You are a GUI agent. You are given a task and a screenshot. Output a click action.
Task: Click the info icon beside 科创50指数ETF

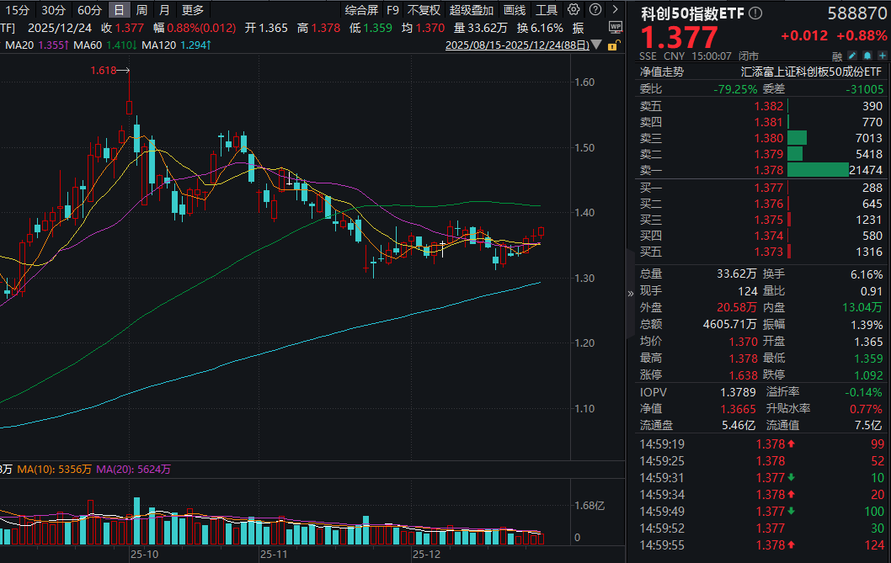pyautogui.click(x=755, y=13)
